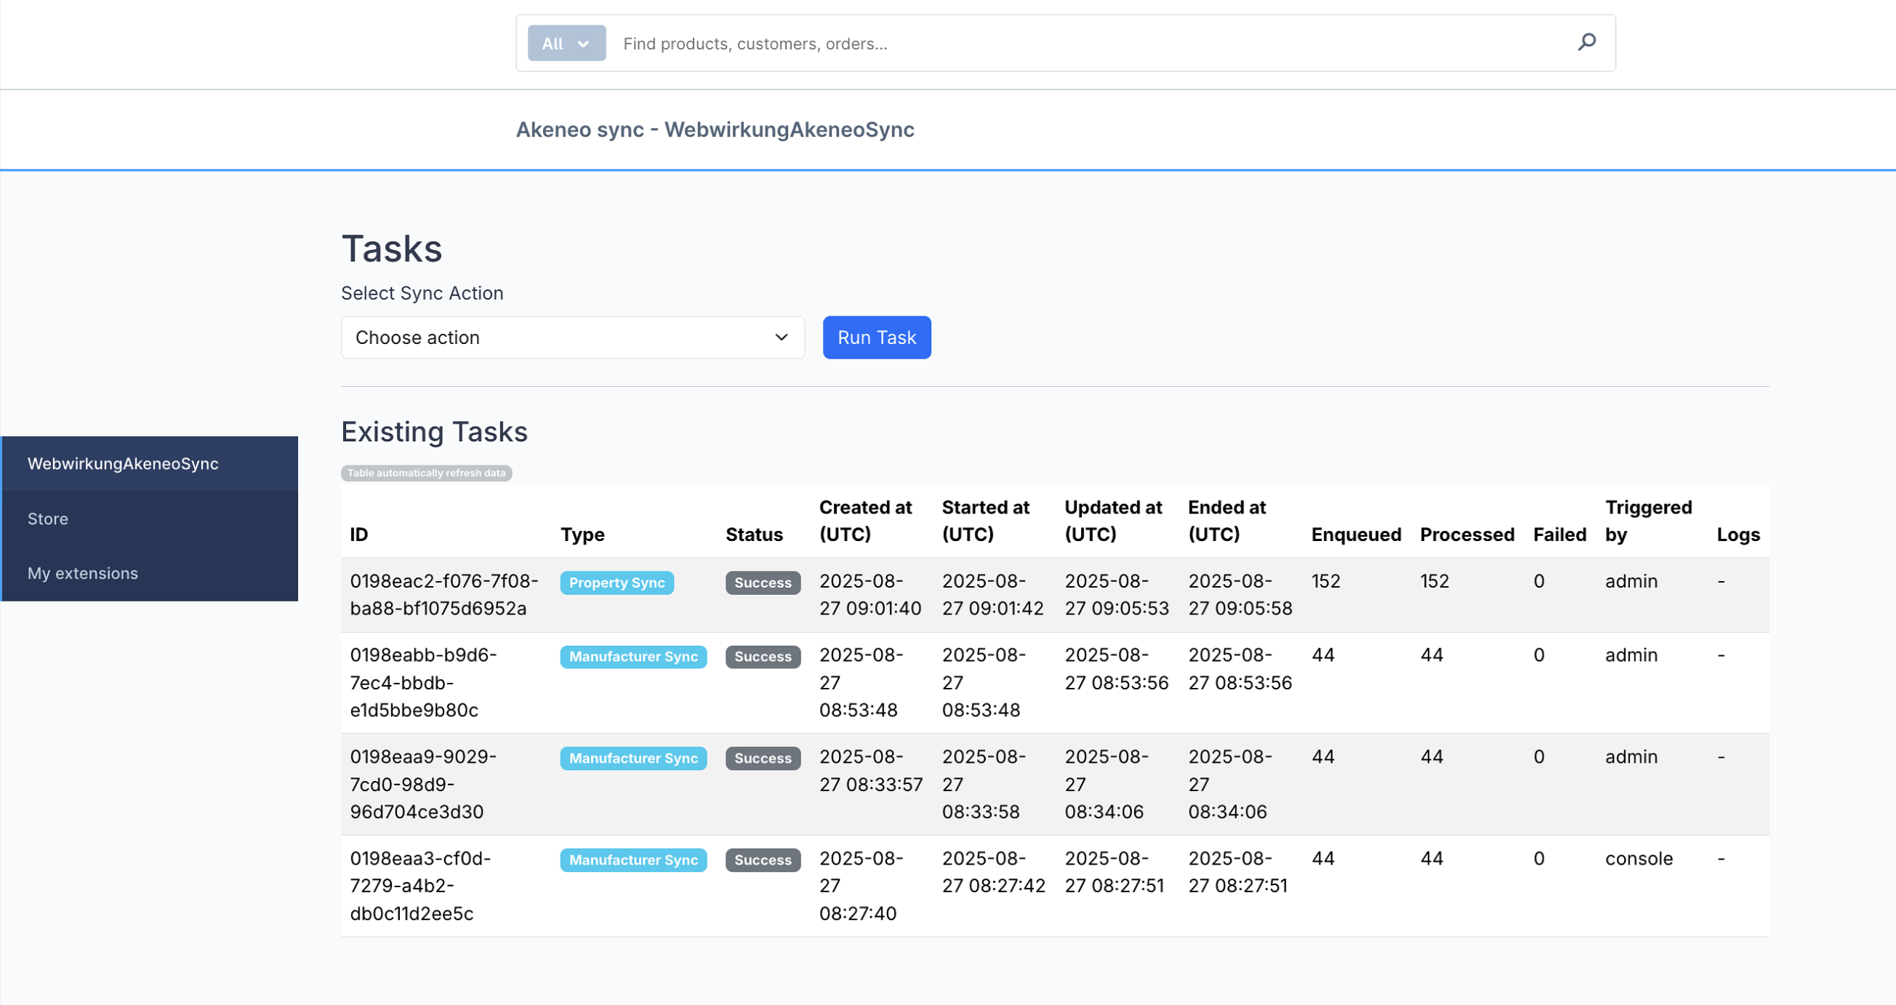Click the Run Task button
Viewport: 1896px width, 1005px height.
pos(876,337)
